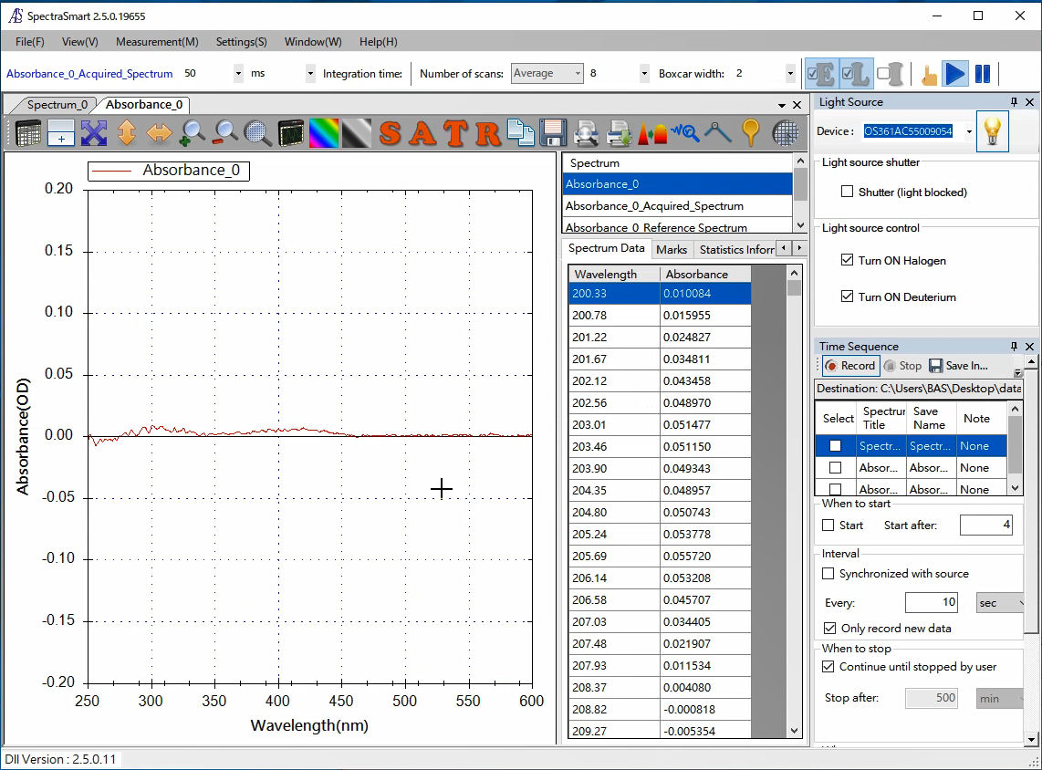Uncheck Turn ON Halogen
This screenshot has width=1042, height=770.
[x=848, y=261]
